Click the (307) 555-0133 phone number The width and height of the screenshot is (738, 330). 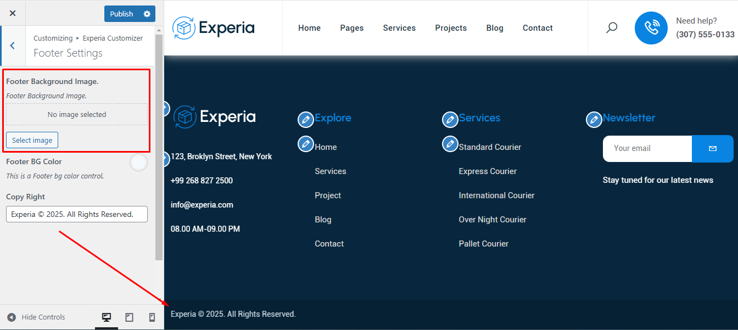point(705,35)
